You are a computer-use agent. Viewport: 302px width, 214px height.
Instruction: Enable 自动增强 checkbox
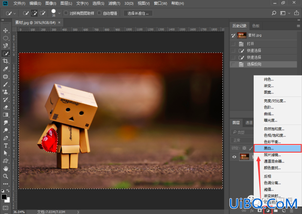[99, 13]
